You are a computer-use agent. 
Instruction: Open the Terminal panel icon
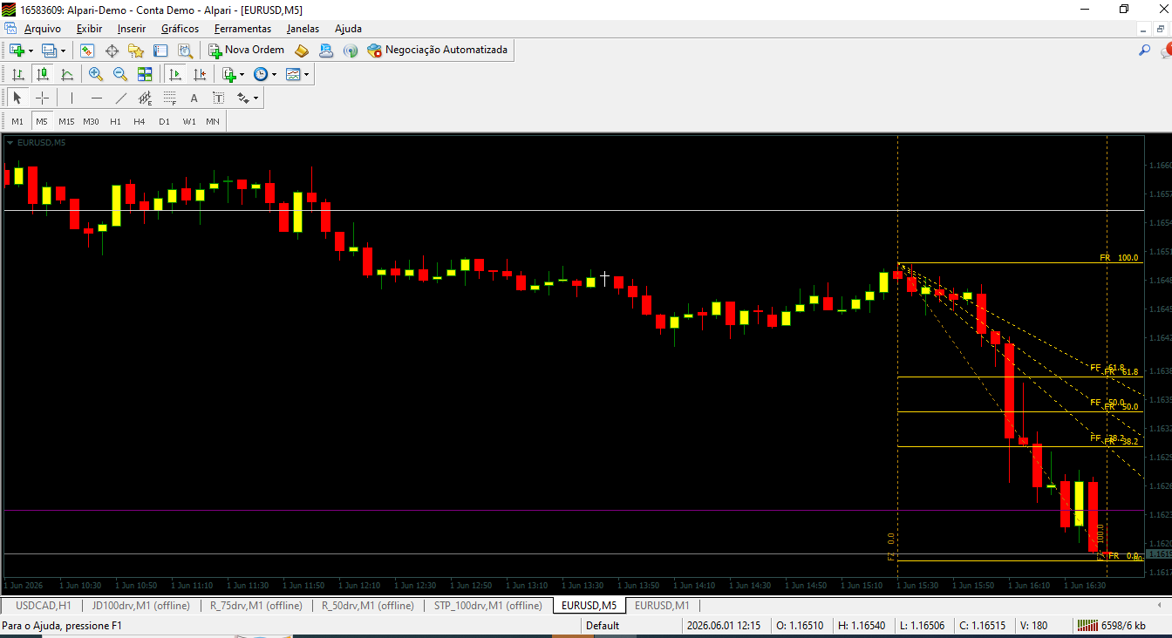(x=160, y=51)
